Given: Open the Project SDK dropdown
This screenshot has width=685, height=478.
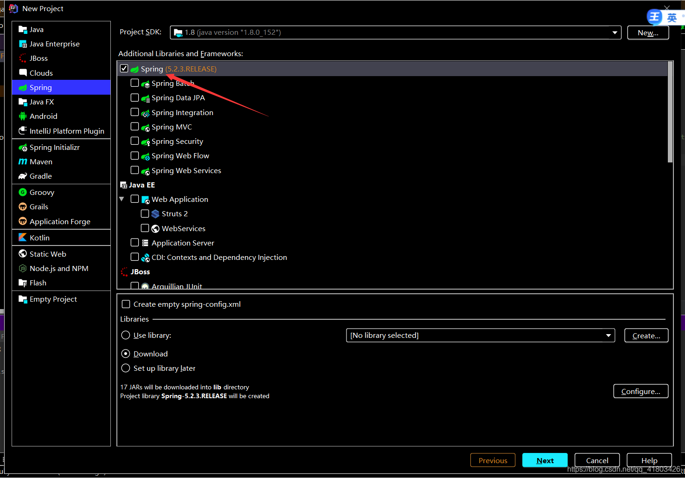Looking at the screenshot, I should [396, 32].
